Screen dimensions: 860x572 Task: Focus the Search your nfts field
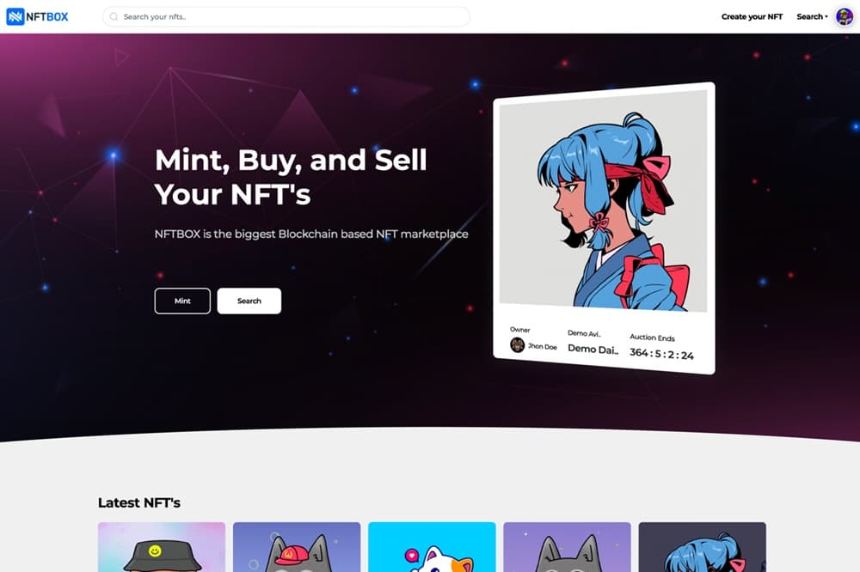[x=286, y=17]
